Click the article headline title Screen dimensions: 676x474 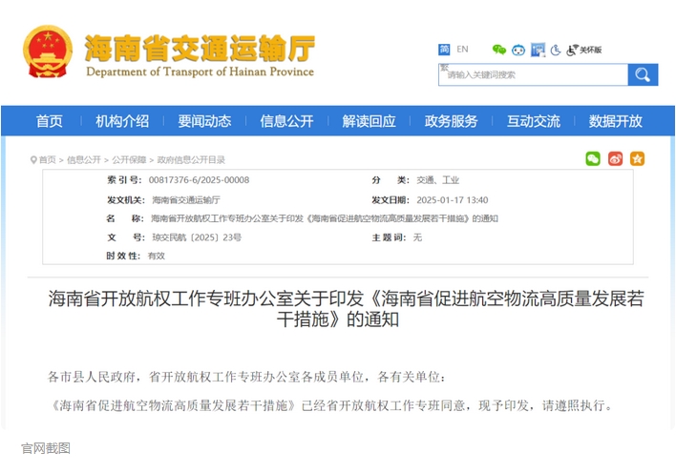(347, 309)
